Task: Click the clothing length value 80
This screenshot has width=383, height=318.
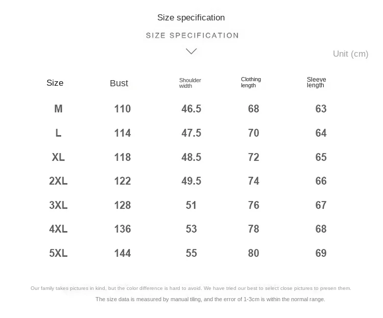Action: pos(254,253)
